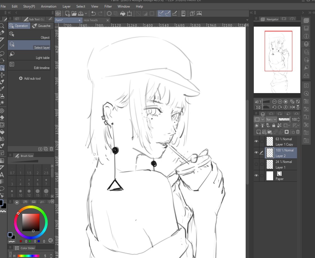Hide Layer 1 Copy with eye icon
The image size is (315, 258).
tap(256, 141)
